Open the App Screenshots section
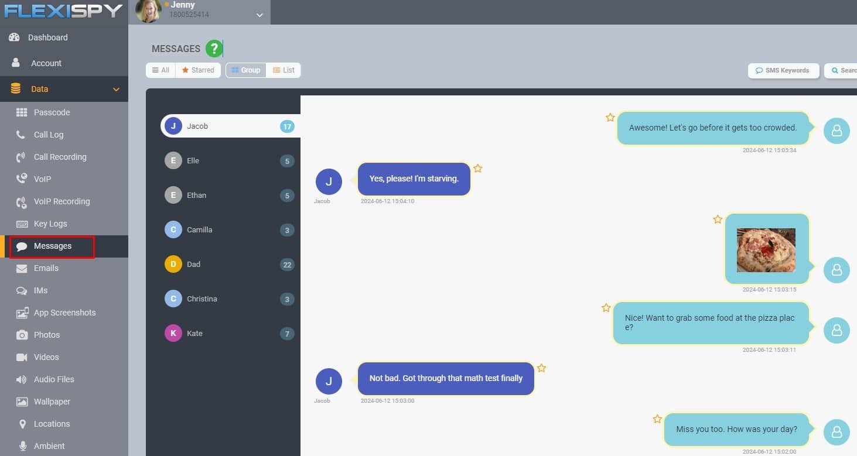The width and height of the screenshot is (857, 456). [x=64, y=313]
